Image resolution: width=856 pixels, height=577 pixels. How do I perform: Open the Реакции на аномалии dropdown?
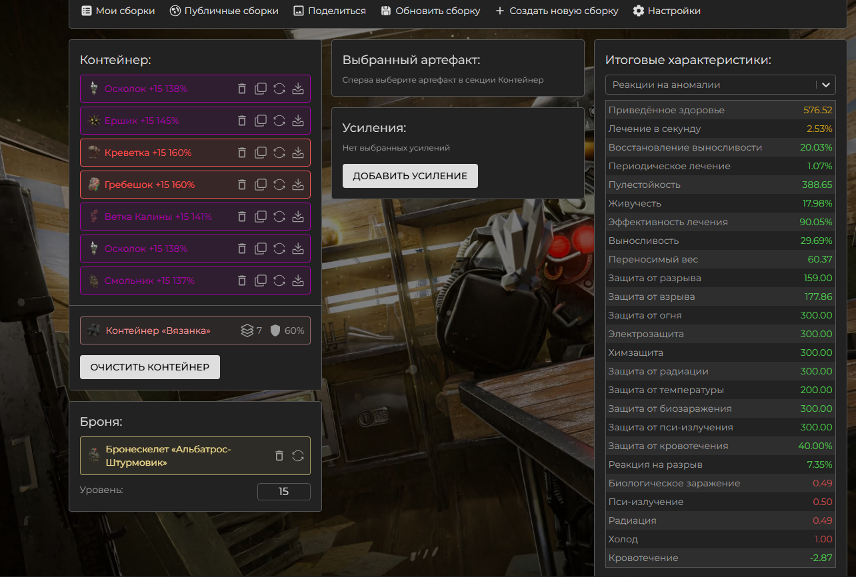tap(720, 85)
